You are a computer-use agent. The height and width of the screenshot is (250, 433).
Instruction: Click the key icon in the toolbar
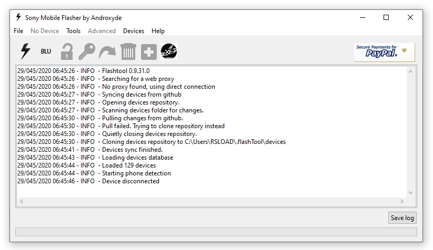[87, 51]
